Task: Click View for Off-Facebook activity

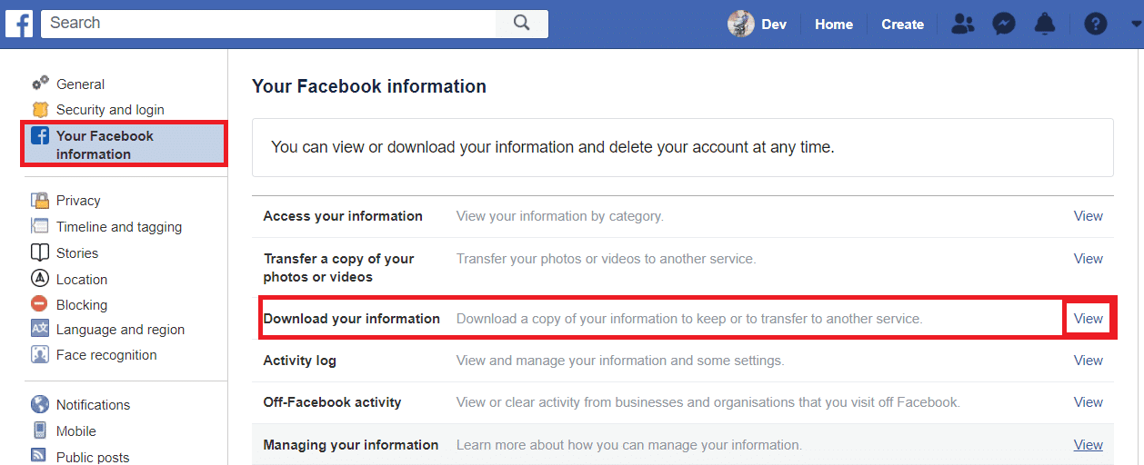Action: point(1088,402)
